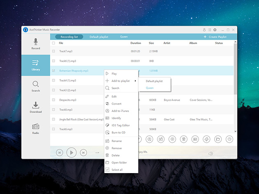Select the Despacito.mp3 file name
The height and width of the screenshot is (194, 259).
point(68,100)
